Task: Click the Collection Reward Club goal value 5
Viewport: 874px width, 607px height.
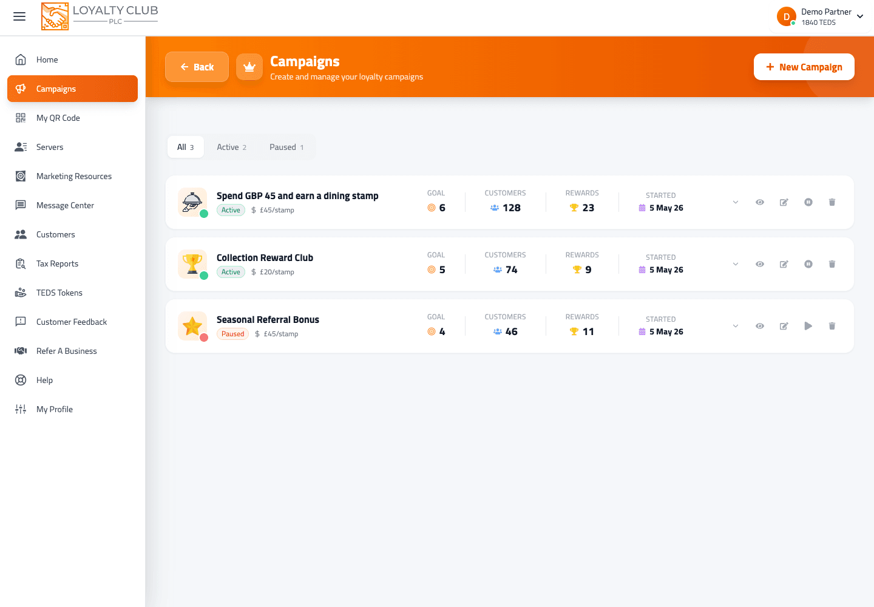Action: coord(442,270)
